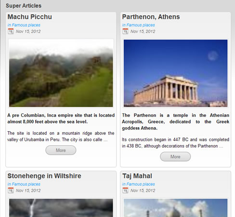Open the Parthenon, Athens article title

[151, 17]
